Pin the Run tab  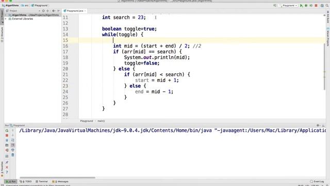click(x=7, y=162)
